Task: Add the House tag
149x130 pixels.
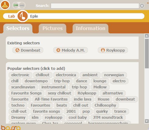Action: (104, 99)
